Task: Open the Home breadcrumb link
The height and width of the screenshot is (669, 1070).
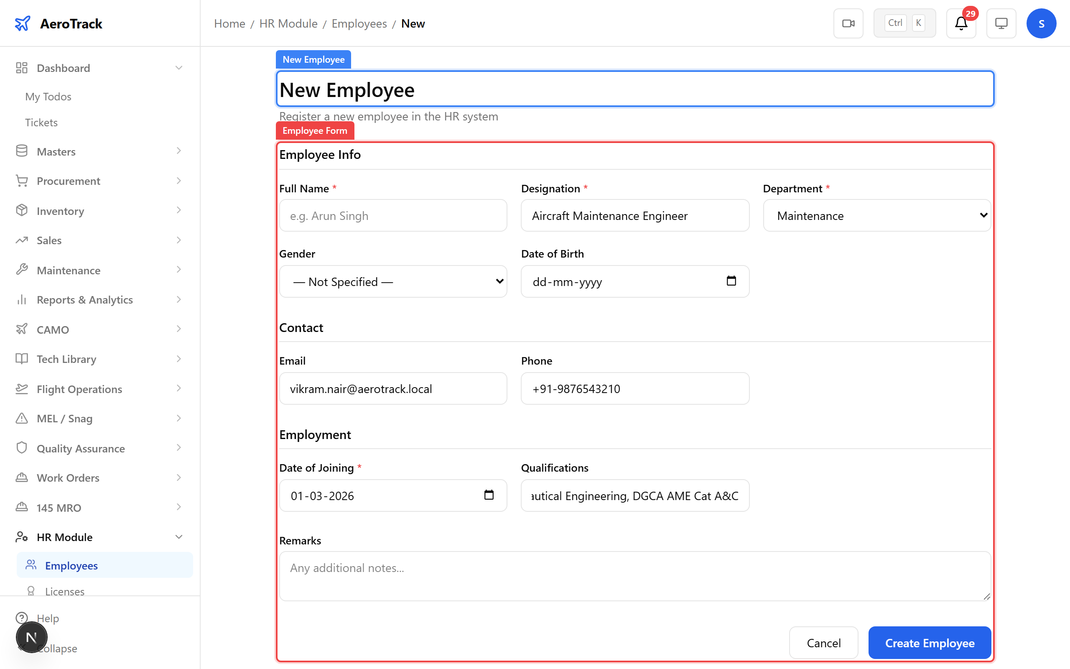Action: click(x=229, y=23)
